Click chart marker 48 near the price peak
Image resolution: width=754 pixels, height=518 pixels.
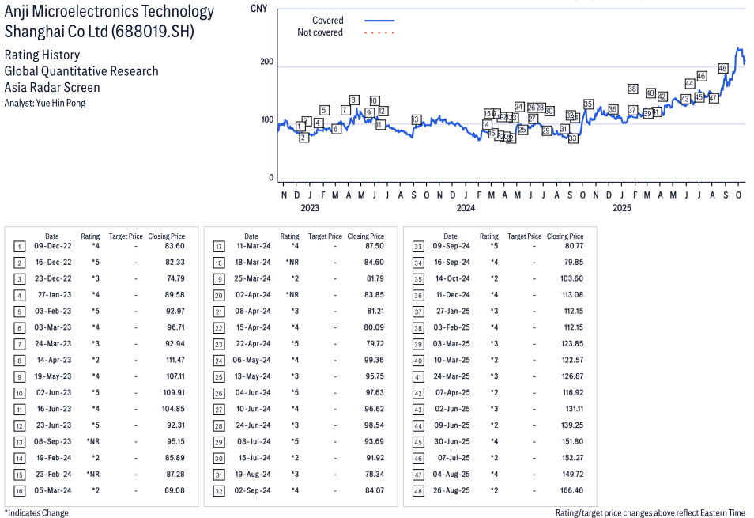point(722,69)
